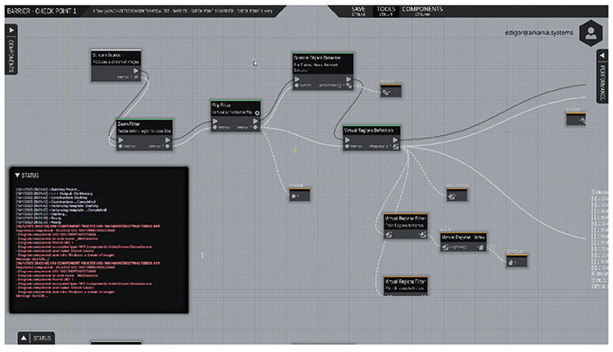Click the Flip Filter input play port
This screenshot has height=352, width=613.
pyautogui.click(x=215, y=122)
